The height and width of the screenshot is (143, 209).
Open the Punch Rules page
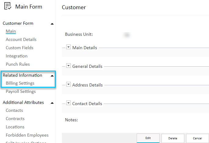coord(18,64)
